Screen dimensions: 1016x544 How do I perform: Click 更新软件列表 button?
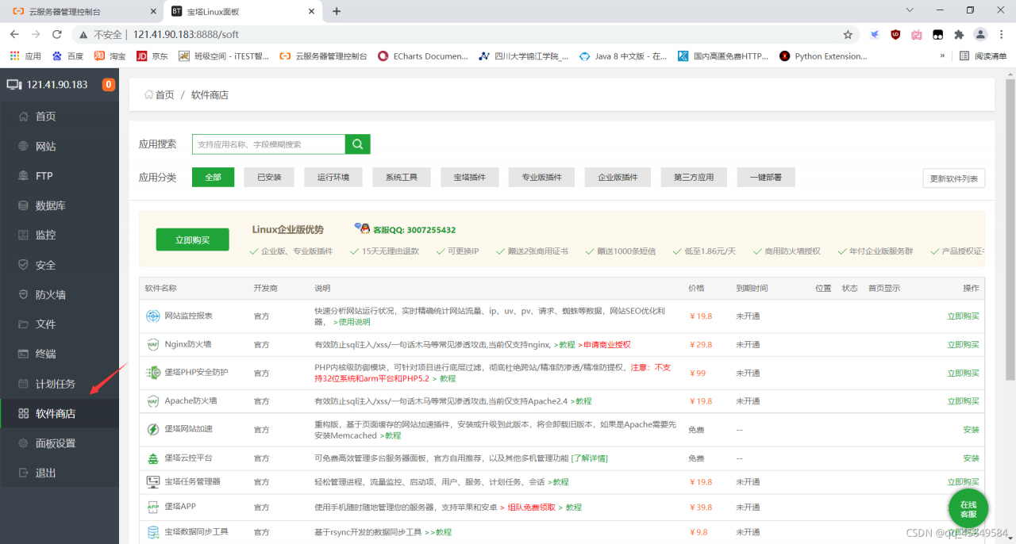click(x=953, y=178)
